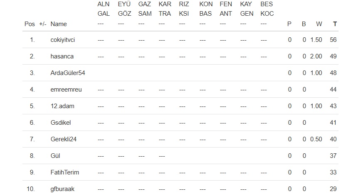The height and width of the screenshot is (196, 363).
Task: Click the +/- column header
Action: [x=43, y=24]
